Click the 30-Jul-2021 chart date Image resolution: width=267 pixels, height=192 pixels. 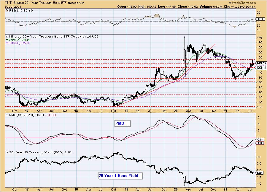pos(13,6)
